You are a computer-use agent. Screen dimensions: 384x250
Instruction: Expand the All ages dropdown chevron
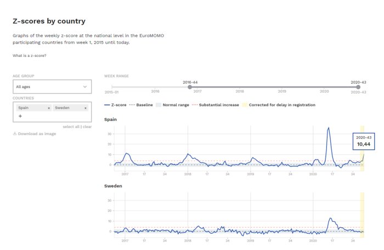(85, 86)
